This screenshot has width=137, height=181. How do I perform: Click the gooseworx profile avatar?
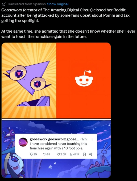pos(23,142)
